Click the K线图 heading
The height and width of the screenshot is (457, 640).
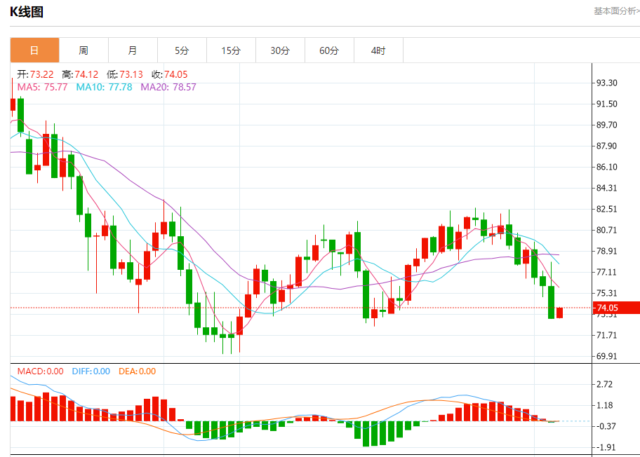tap(27, 12)
